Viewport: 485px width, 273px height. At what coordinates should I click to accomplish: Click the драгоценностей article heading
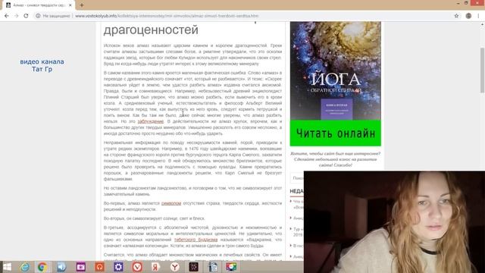click(151, 30)
